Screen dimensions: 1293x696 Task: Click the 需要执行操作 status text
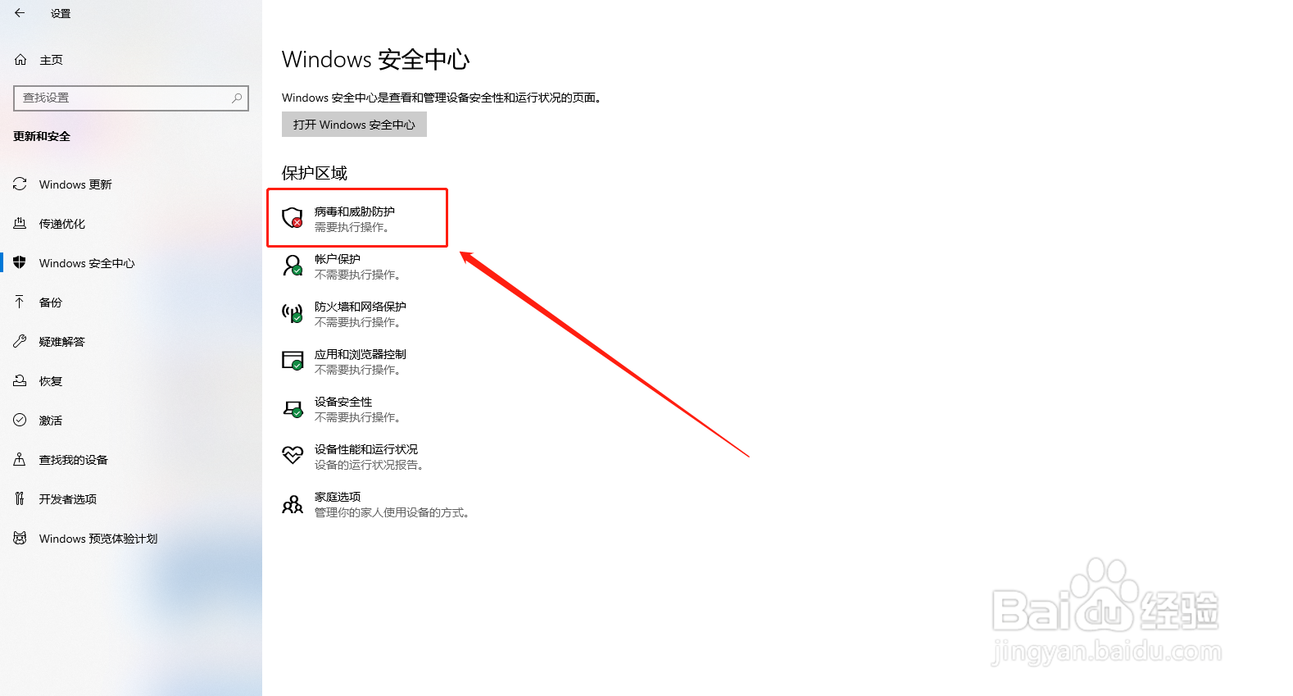click(x=352, y=227)
